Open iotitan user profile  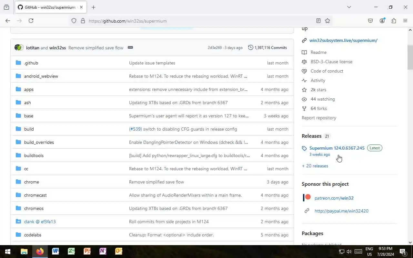[x=33, y=48]
